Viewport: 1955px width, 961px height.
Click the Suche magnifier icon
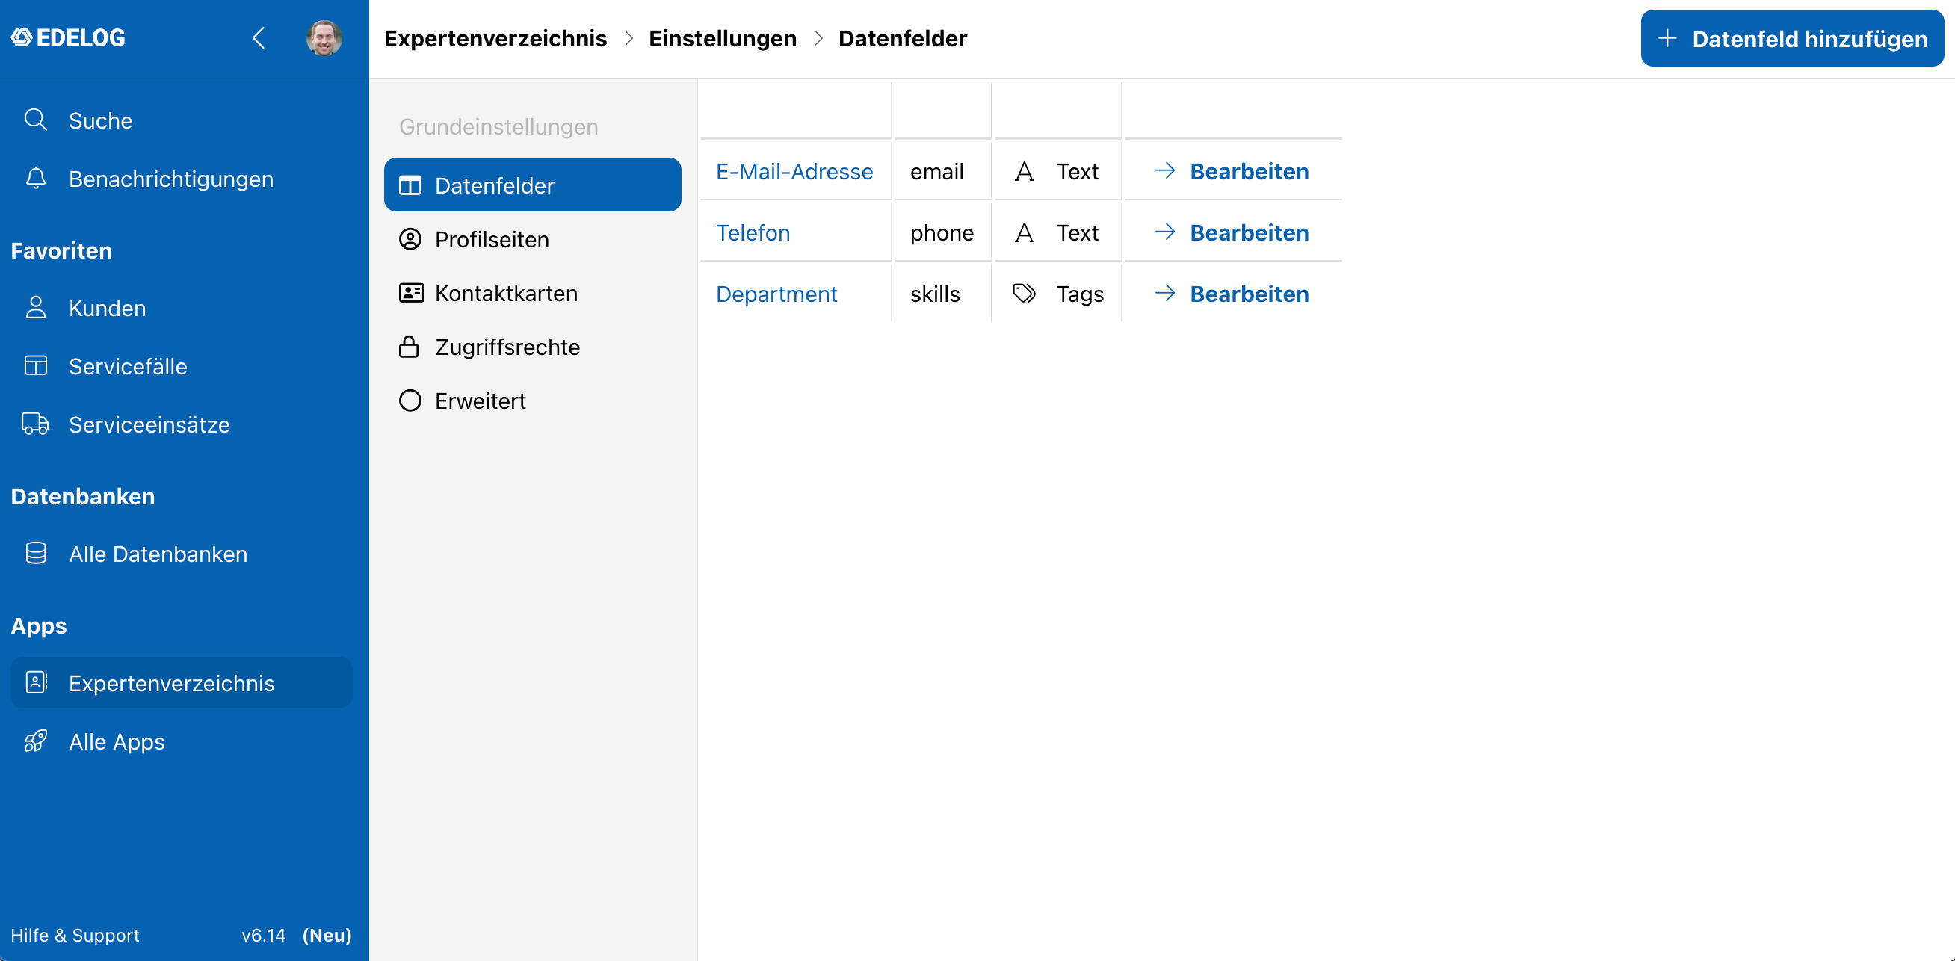point(36,120)
